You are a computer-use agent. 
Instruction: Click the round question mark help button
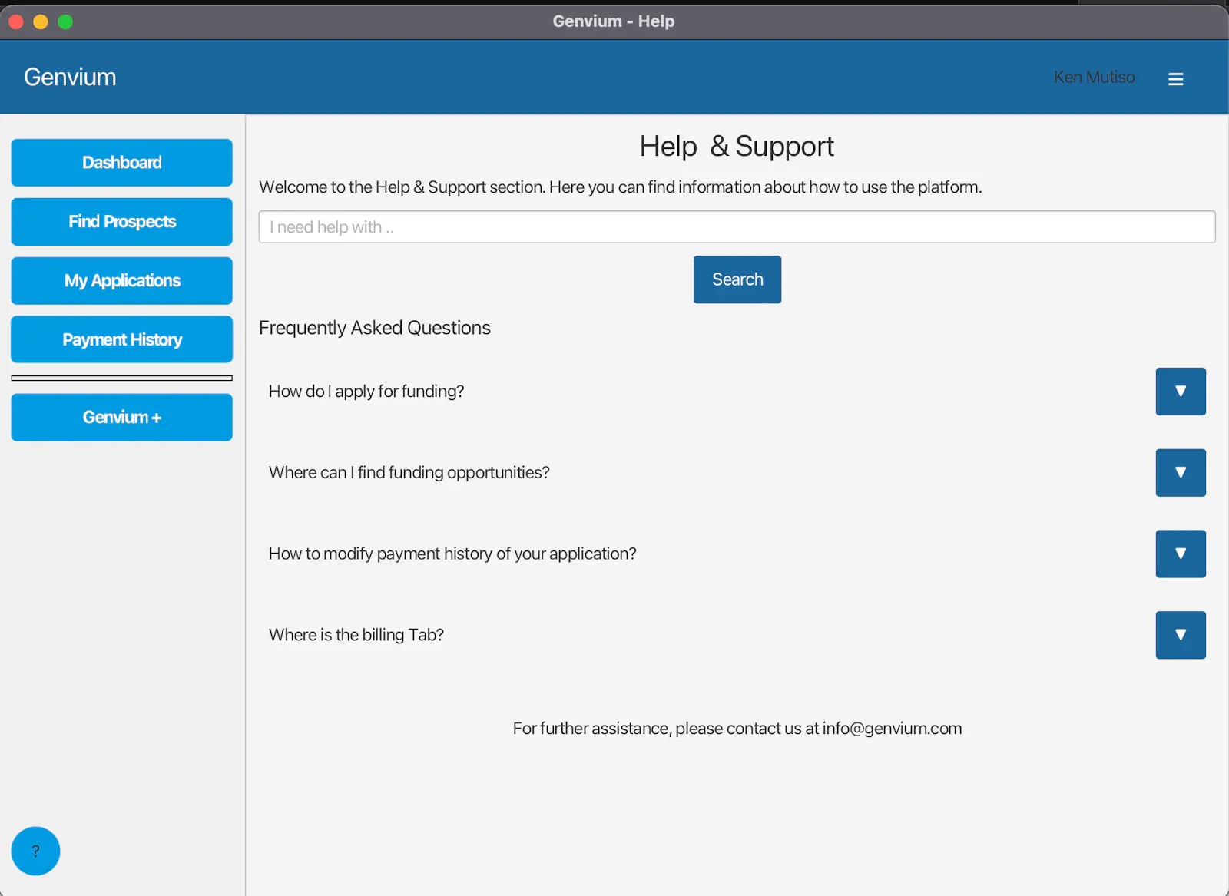pos(35,851)
